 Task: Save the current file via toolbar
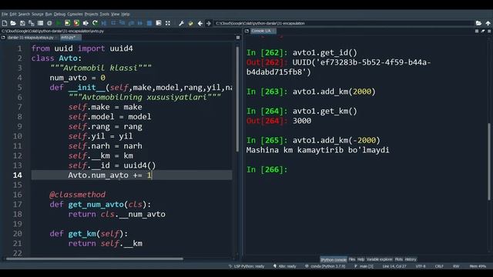pos(22,23)
